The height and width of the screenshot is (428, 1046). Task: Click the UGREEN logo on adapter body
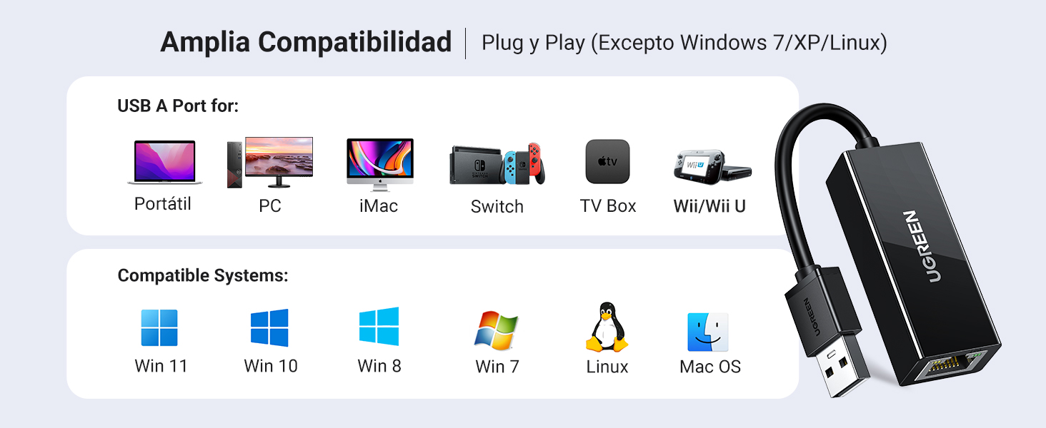pyautogui.click(x=920, y=247)
